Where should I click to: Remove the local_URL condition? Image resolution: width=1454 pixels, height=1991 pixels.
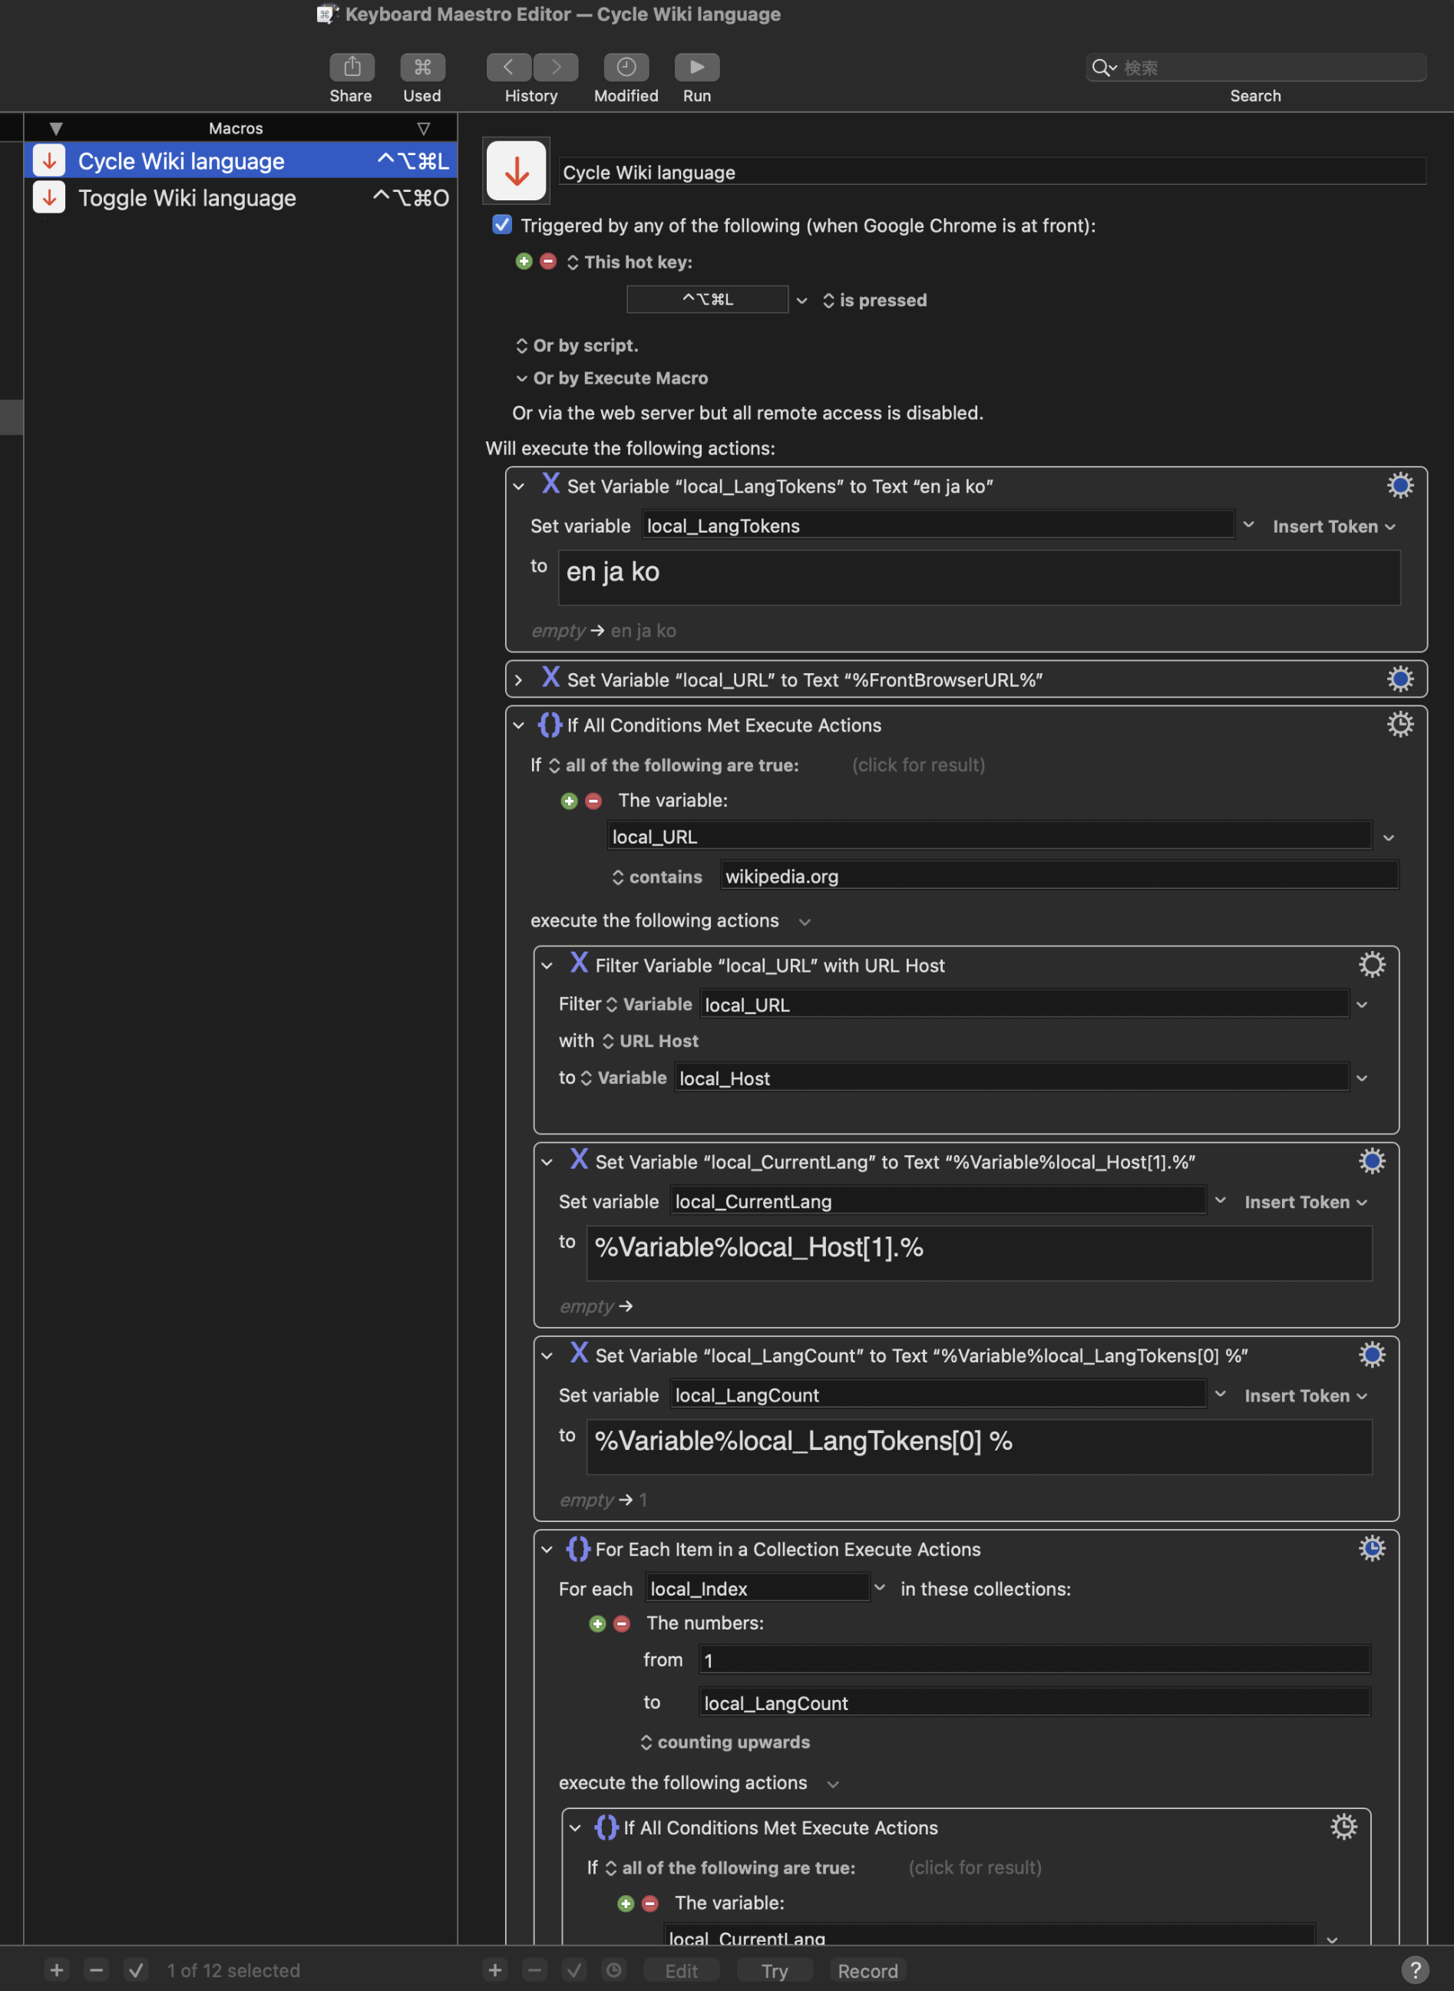point(593,801)
